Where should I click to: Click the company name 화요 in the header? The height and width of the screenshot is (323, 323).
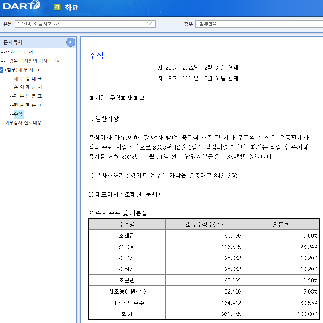71,7
